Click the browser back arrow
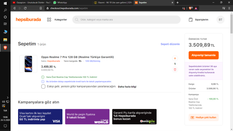Screen dimensions: 233x131 point(14,8)
